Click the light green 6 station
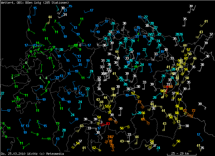The image size is (215, 156). 26,63
